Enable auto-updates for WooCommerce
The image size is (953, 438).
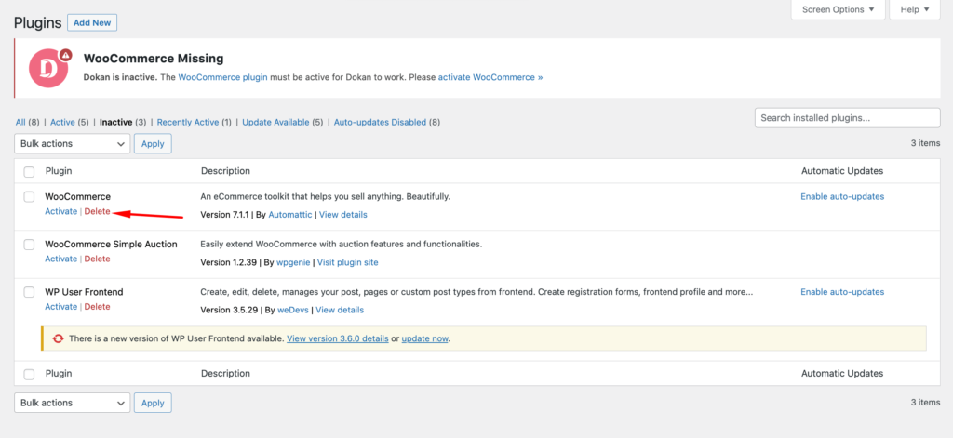pyautogui.click(x=841, y=197)
